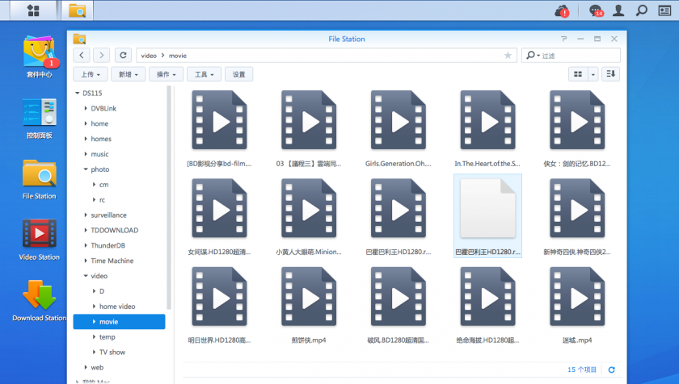Click the sort order button
The width and height of the screenshot is (679, 384).
610,74
